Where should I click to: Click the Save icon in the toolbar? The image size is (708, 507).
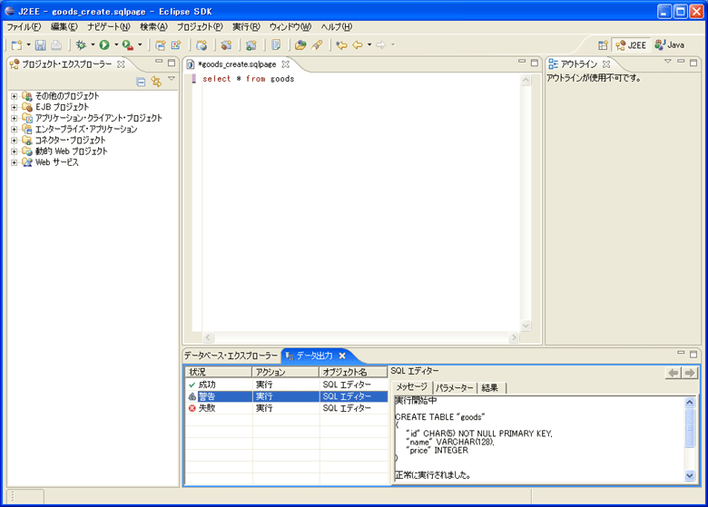(x=40, y=44)
